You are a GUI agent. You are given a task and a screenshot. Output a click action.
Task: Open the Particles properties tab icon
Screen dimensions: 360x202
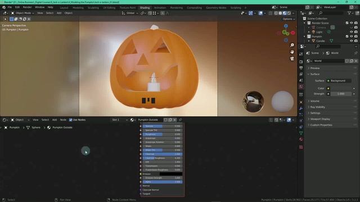tap(301, 114)
